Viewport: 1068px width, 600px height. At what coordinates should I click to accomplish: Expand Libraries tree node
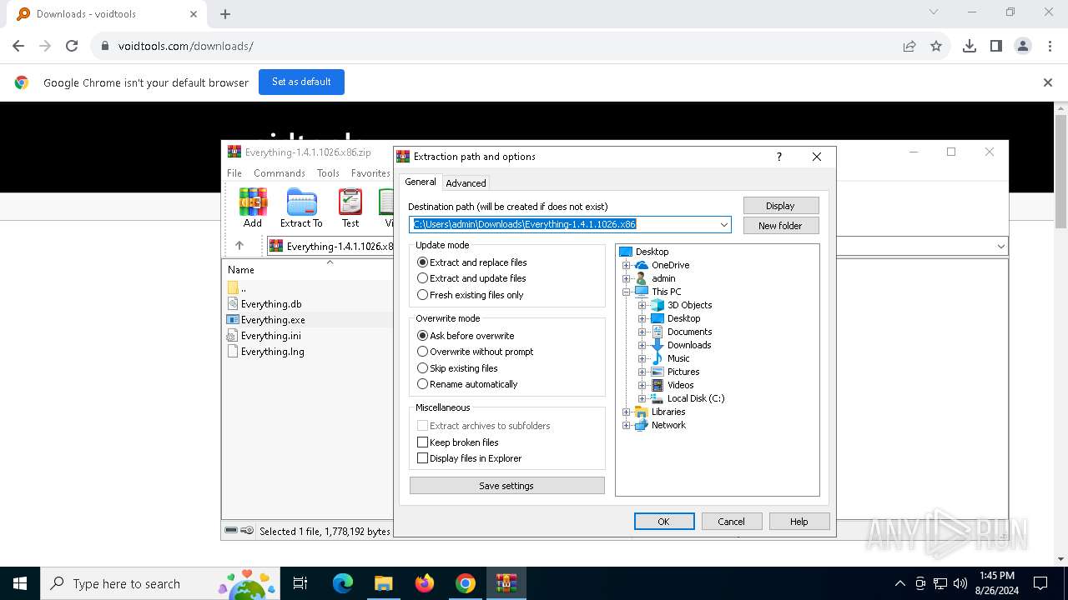627,412
